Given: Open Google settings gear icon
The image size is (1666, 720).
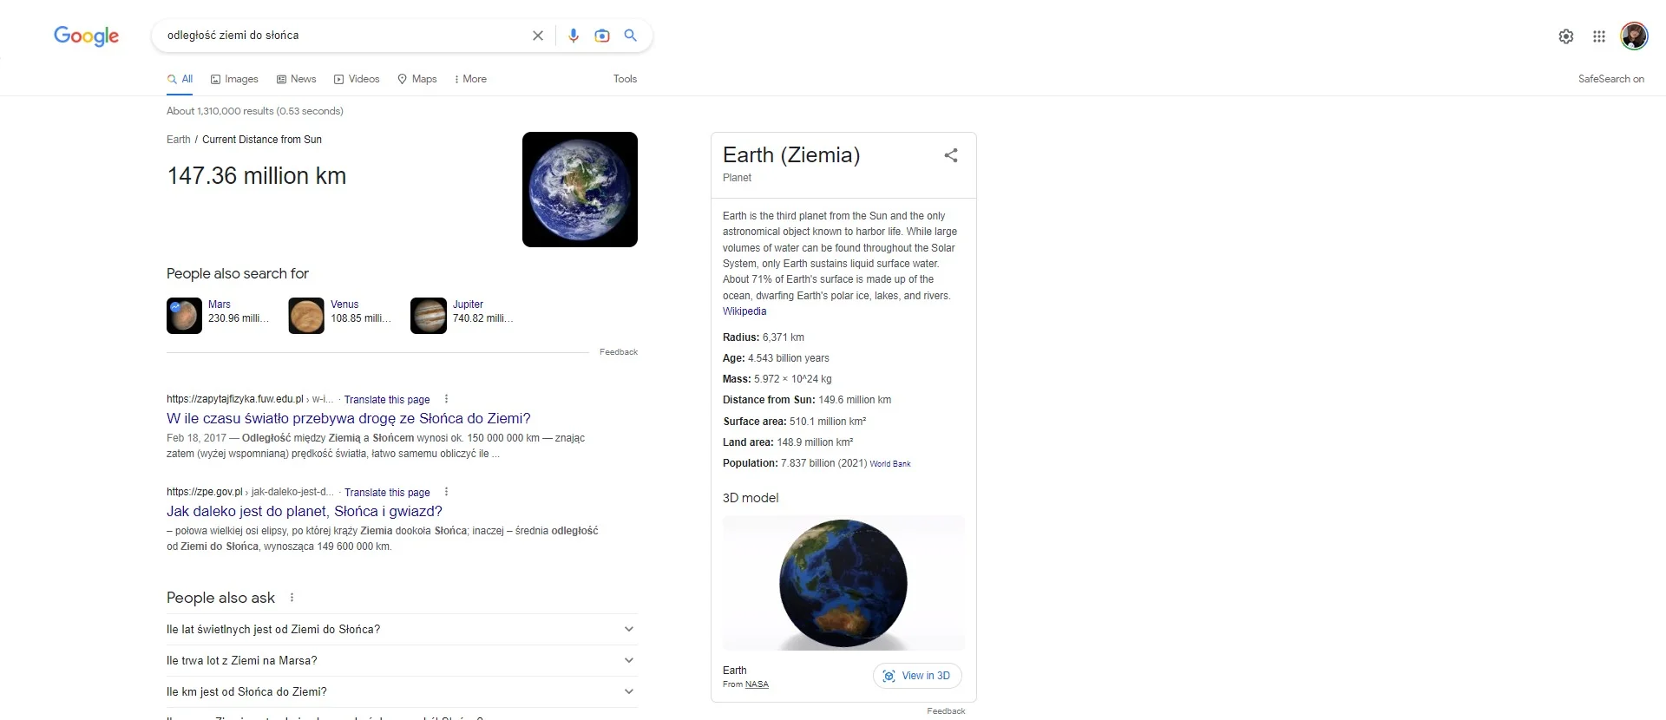Looking at the screenshot, I should [1566, 36].
